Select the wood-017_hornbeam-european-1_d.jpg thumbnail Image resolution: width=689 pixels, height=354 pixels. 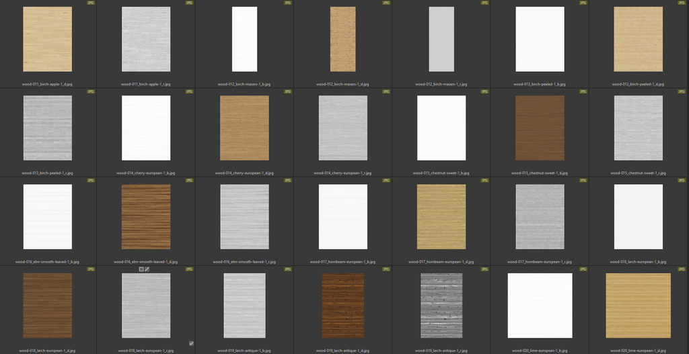point(441,216)
